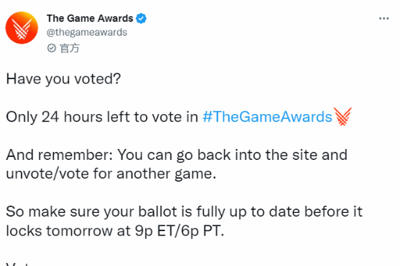
Task: Open the @thegameawards handle link
Action: point(87,33)
